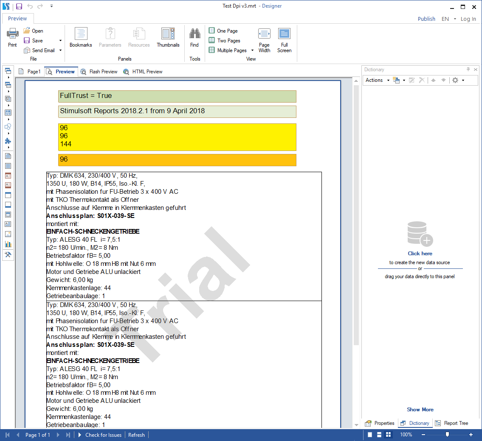
Task: Toggle single page layout in the status bar
Action: pyautogui.click(x=370, y=435)
